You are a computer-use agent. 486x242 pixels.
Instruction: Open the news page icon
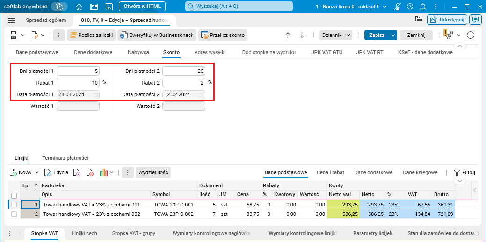click(94, 7)
